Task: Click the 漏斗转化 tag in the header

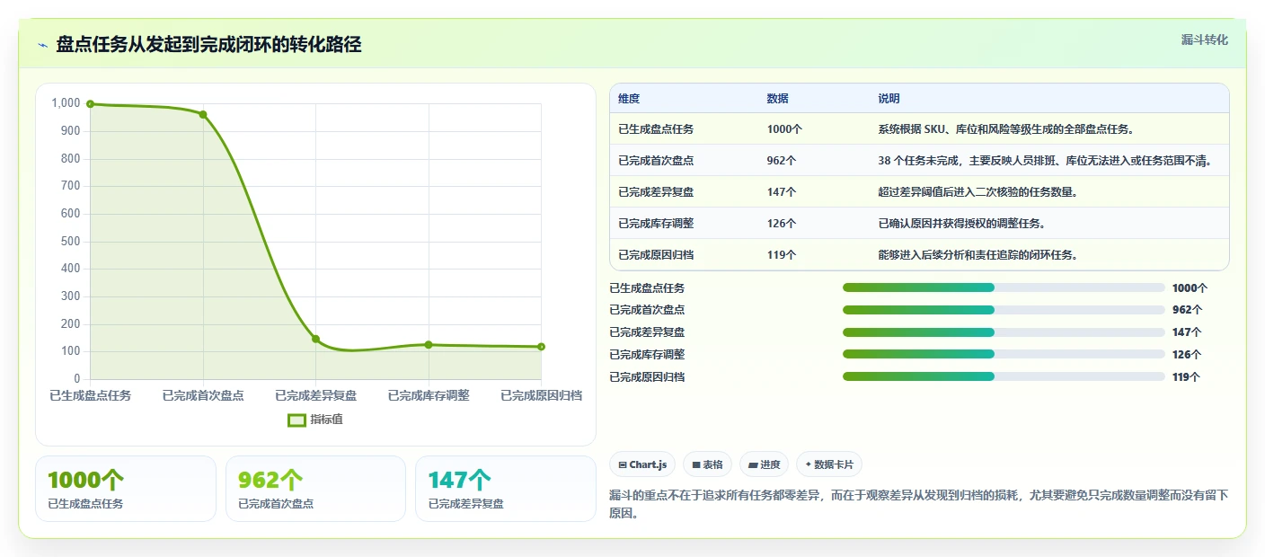Action: [1204, 40]
